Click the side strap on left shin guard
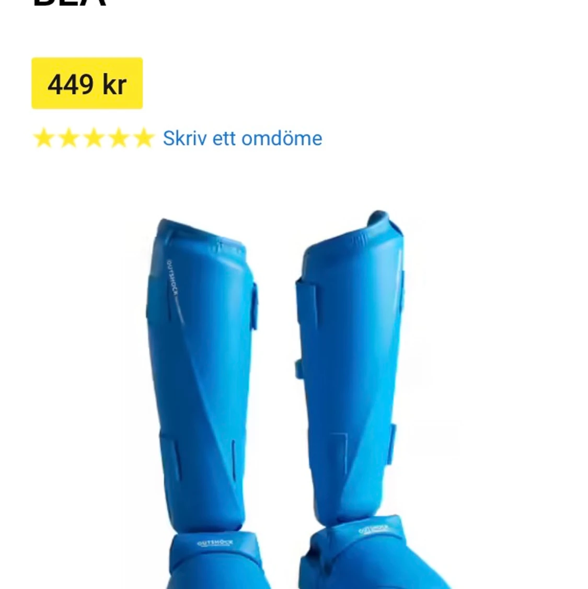The width and height of the screenshot is (588, 589). (255, 306)
